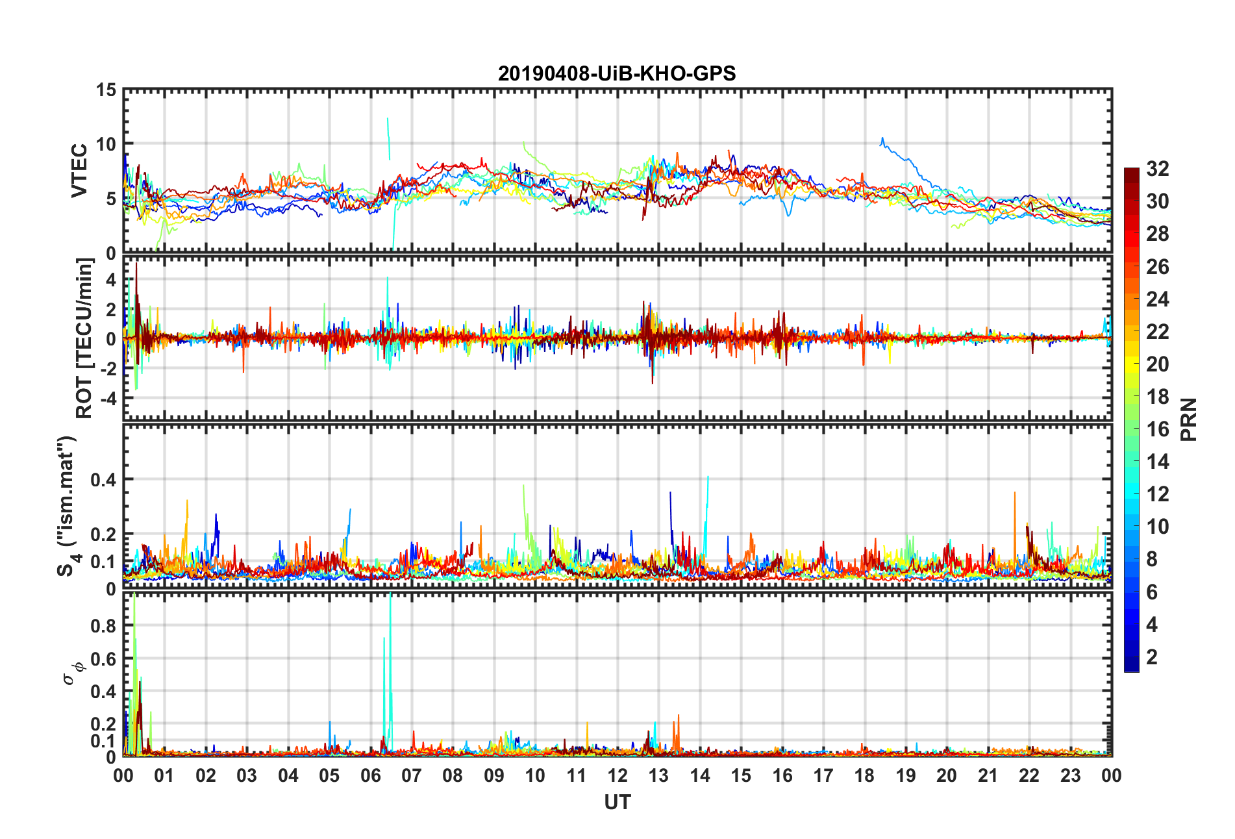
Task: Click x-axis tick label 12
Action: click(617, 775)
